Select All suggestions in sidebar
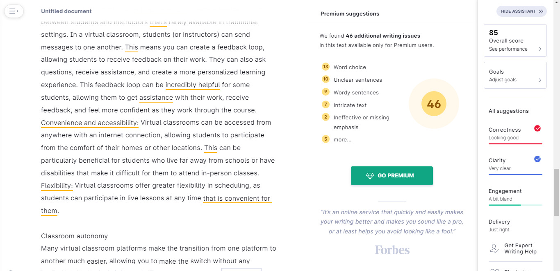560x271 pixels. [x=508, y=111]
